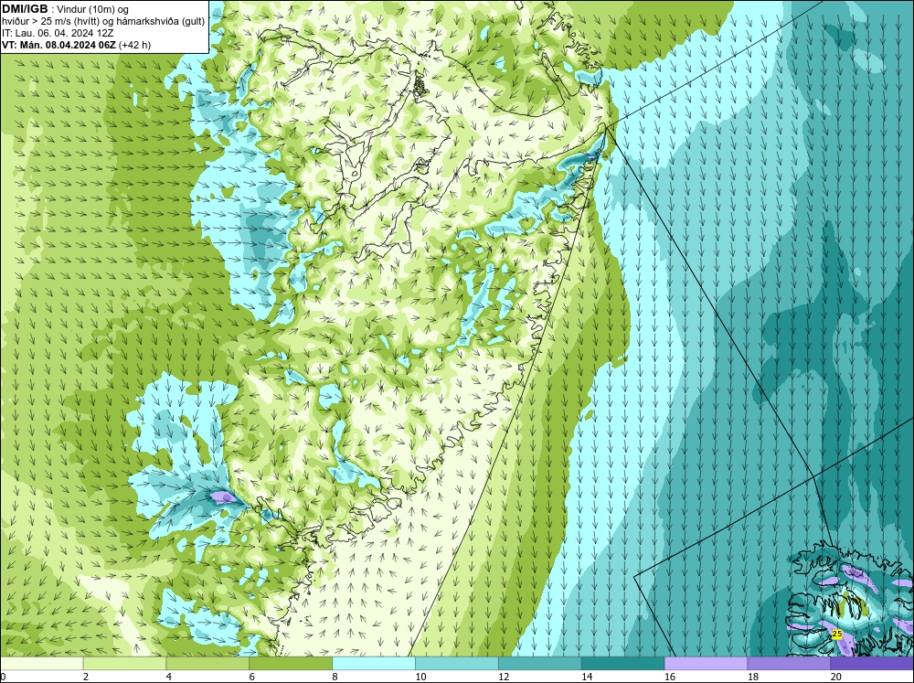Click the 16–18 m/s light lavender legend swatch
The image size is (914, 683).
706,663
